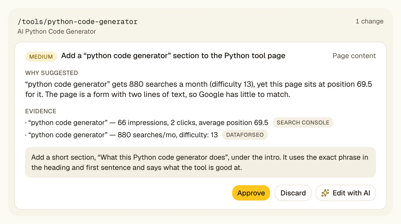Click the "EVIDENCE" heading
Image resolution: width=401 pixels, height=224 pixels.
coord(41,111)
